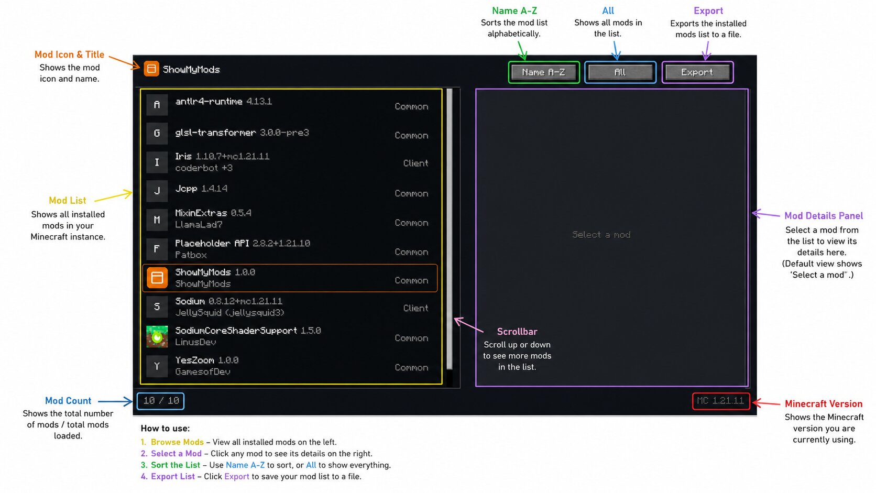This screenshot has height=493, width=876.
Task: Export the installed mods list
Action: click(697, 72)
